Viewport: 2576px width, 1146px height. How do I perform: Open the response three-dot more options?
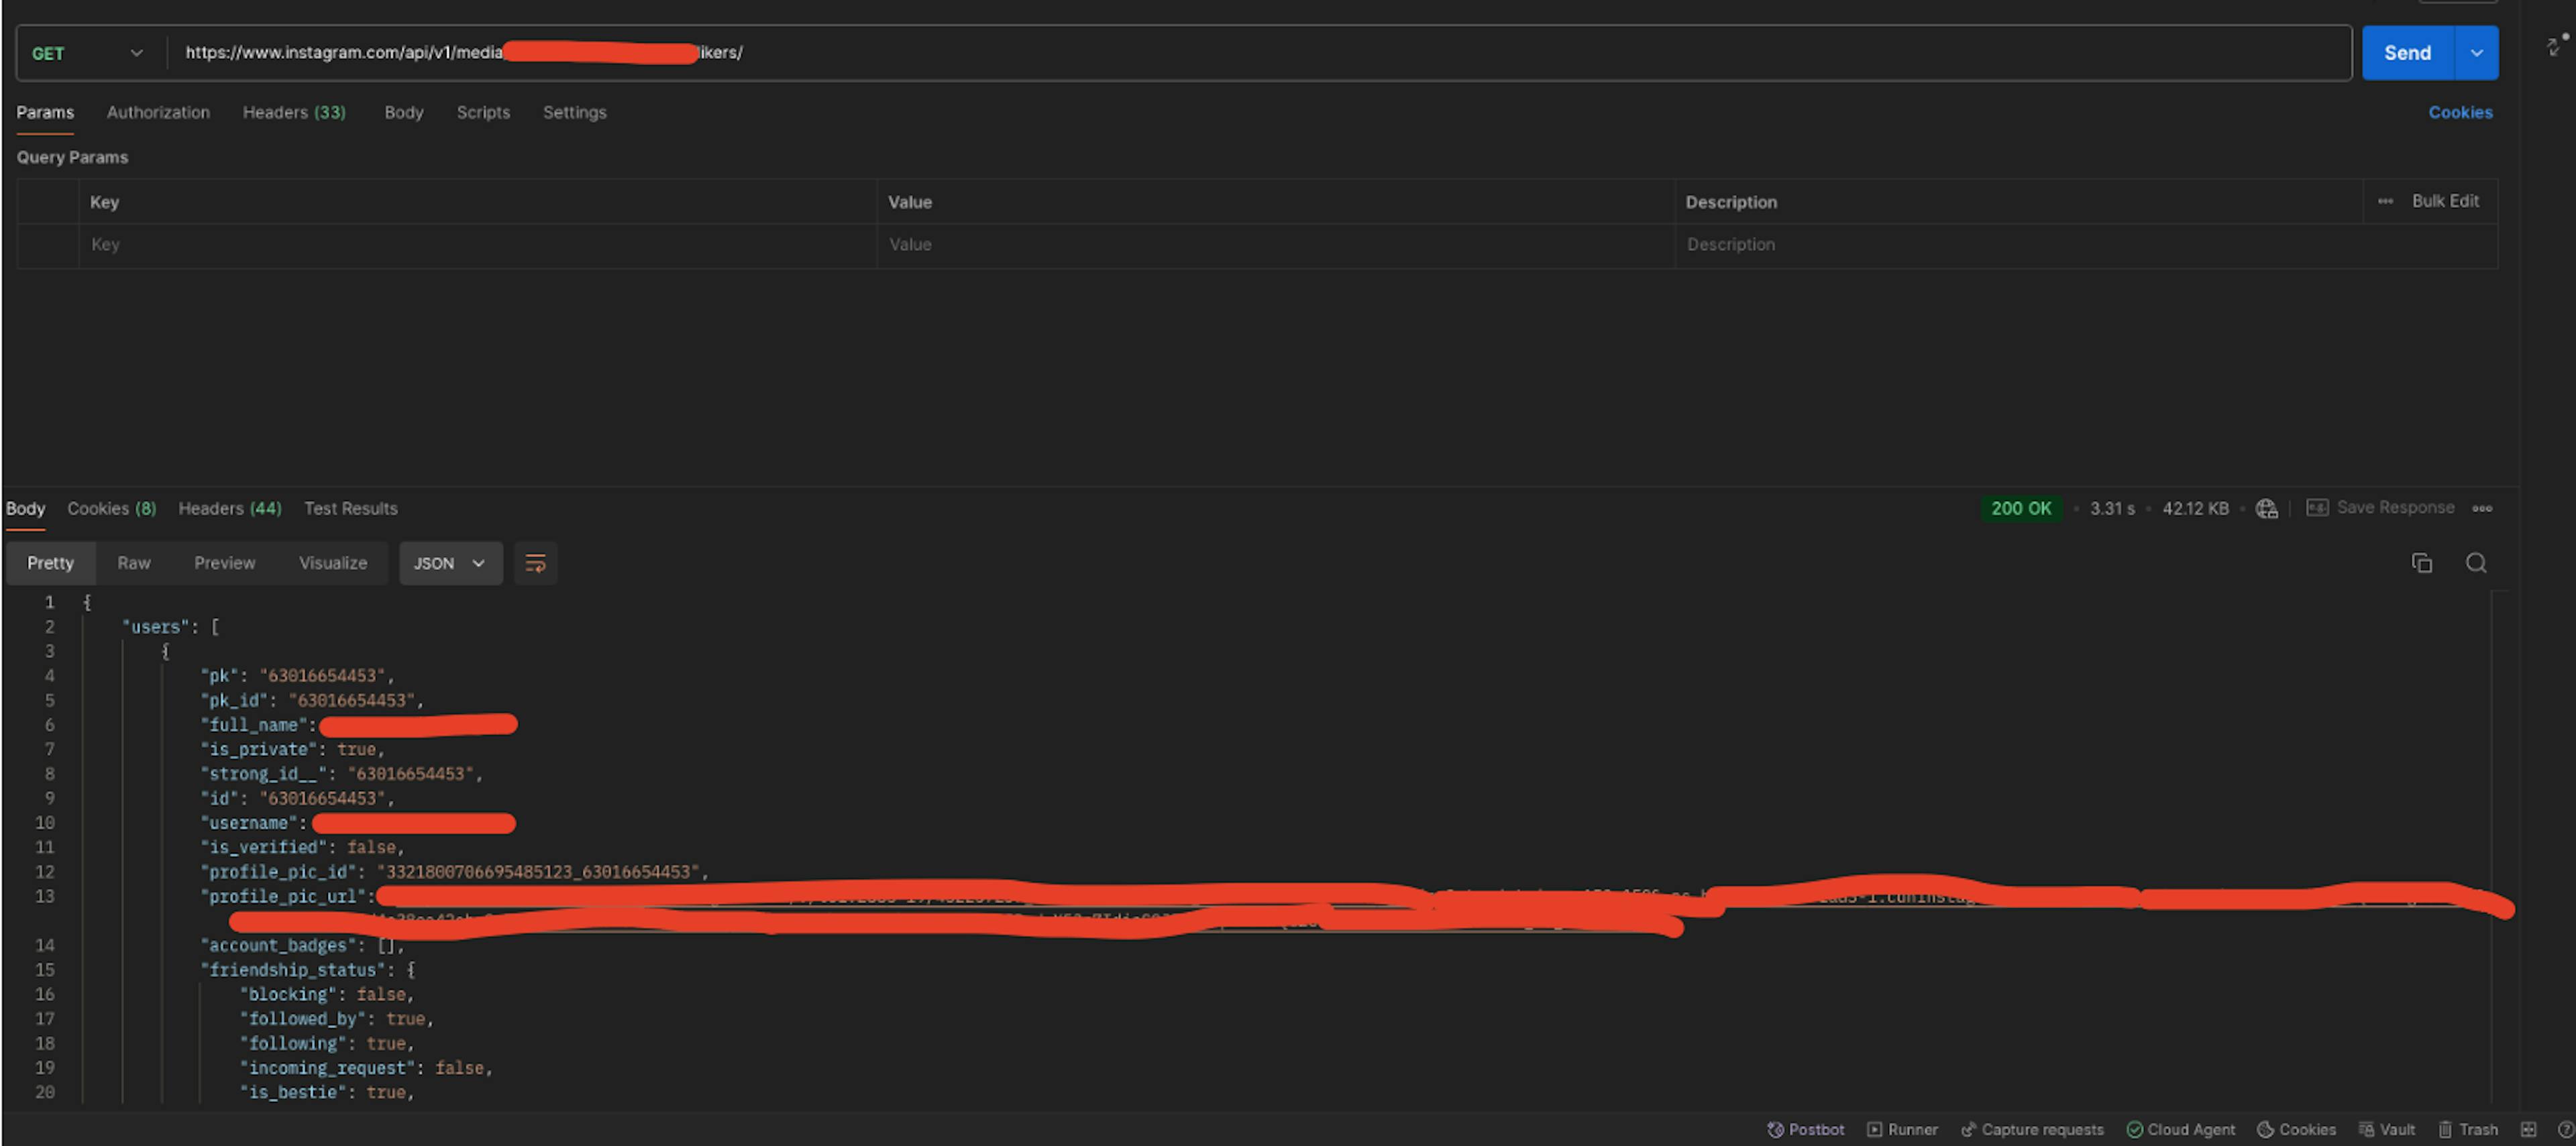click(x=2482, y=508)
